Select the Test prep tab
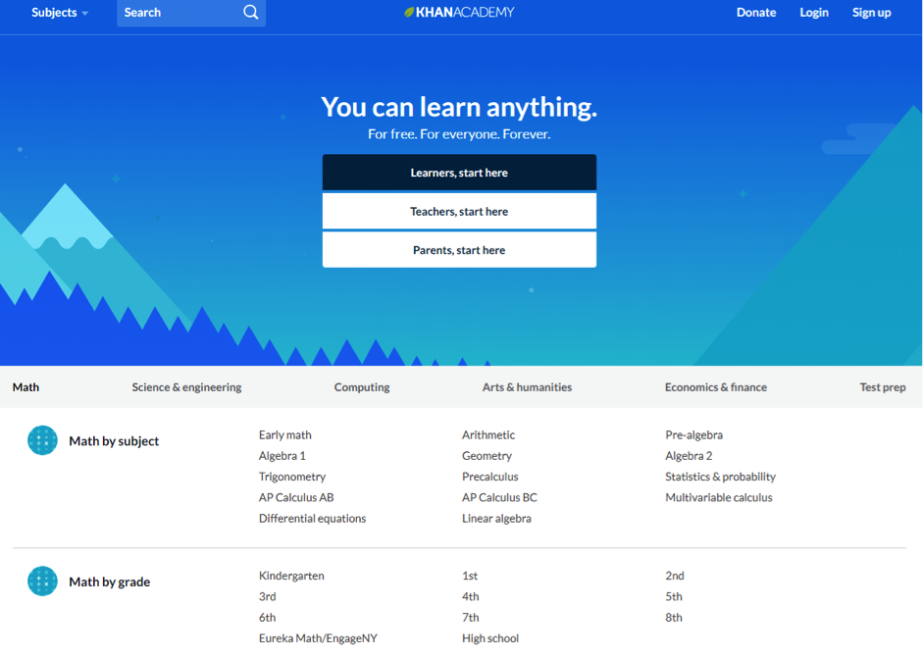923x658 pixels. click(x=882, y=387)
